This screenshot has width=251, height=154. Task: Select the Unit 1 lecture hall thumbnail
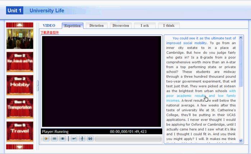pyautogui.click(x=20, y=39)
